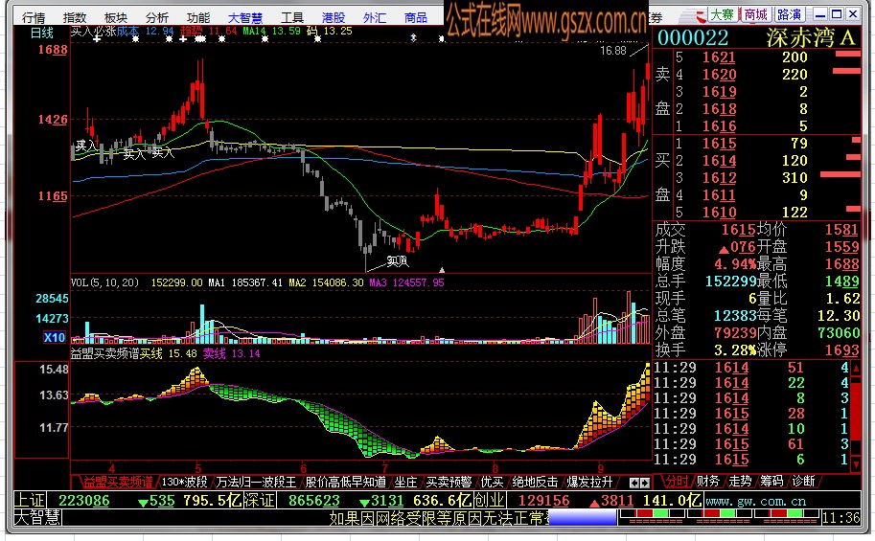Click buy level 1 price 1615
The image size is (875, 541).
(x=719, y=144)
